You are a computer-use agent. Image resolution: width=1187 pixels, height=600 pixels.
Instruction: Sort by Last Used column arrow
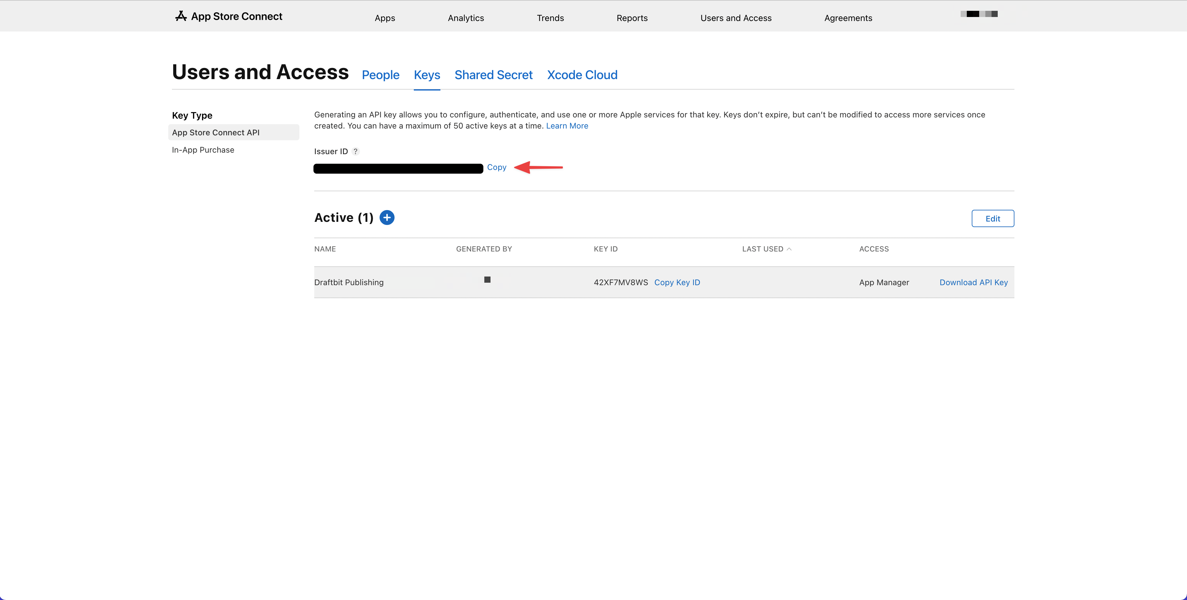point(789,249)
